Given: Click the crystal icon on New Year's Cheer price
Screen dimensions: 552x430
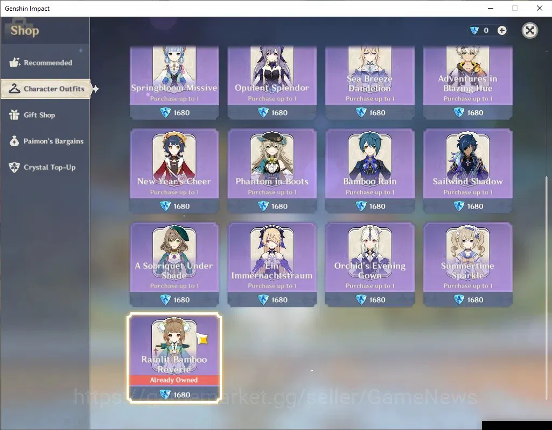Looking at the screenshot, I should click(165, 206).
